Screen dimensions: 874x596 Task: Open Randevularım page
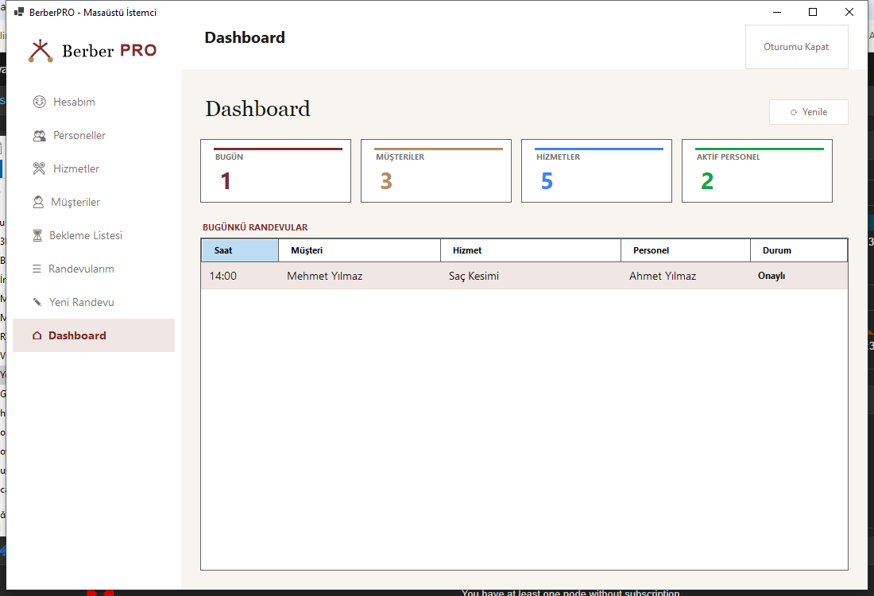94,269
